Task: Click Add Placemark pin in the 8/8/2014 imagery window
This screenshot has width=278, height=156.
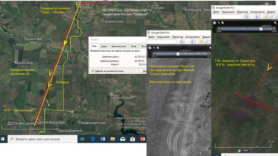Action: (x=266, y=16)
